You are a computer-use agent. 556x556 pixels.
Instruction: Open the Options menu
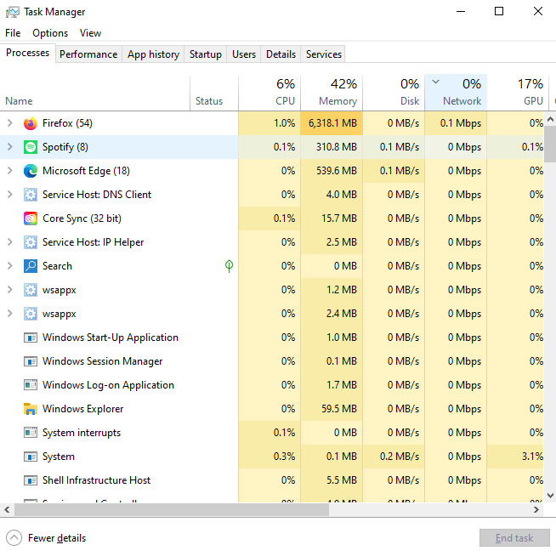coord(50,33)
